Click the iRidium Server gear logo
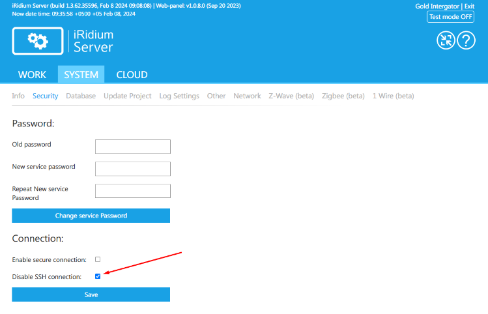Image resolution: width=488 pixels, height=314 pixels. pyautogui.click(x=37, y=41)
